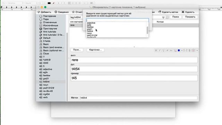The image size is (222, 125).
Task: Click the Поиск button
Action: tap(176, 17)
